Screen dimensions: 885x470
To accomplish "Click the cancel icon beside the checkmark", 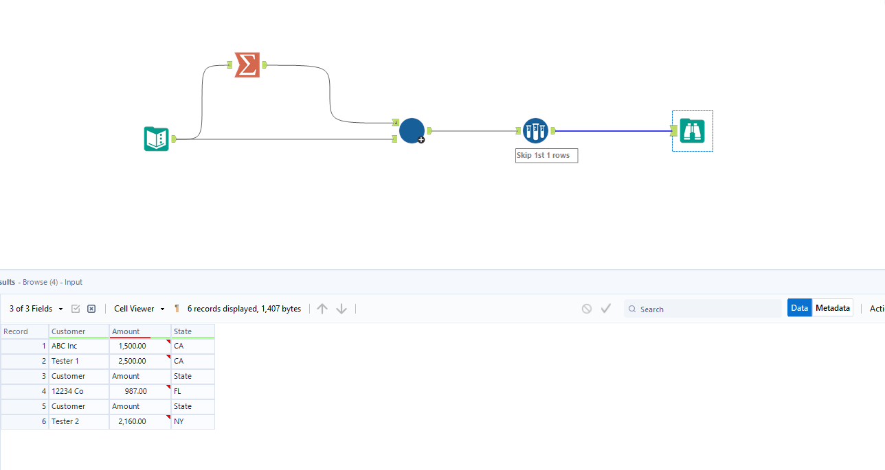I will click(586, 308).
